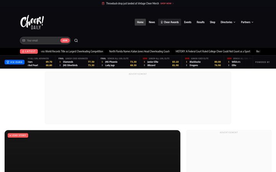The image size is (276, 172).
Task: Select the Blizzard 81.90 score row
Action: (161, 65)
